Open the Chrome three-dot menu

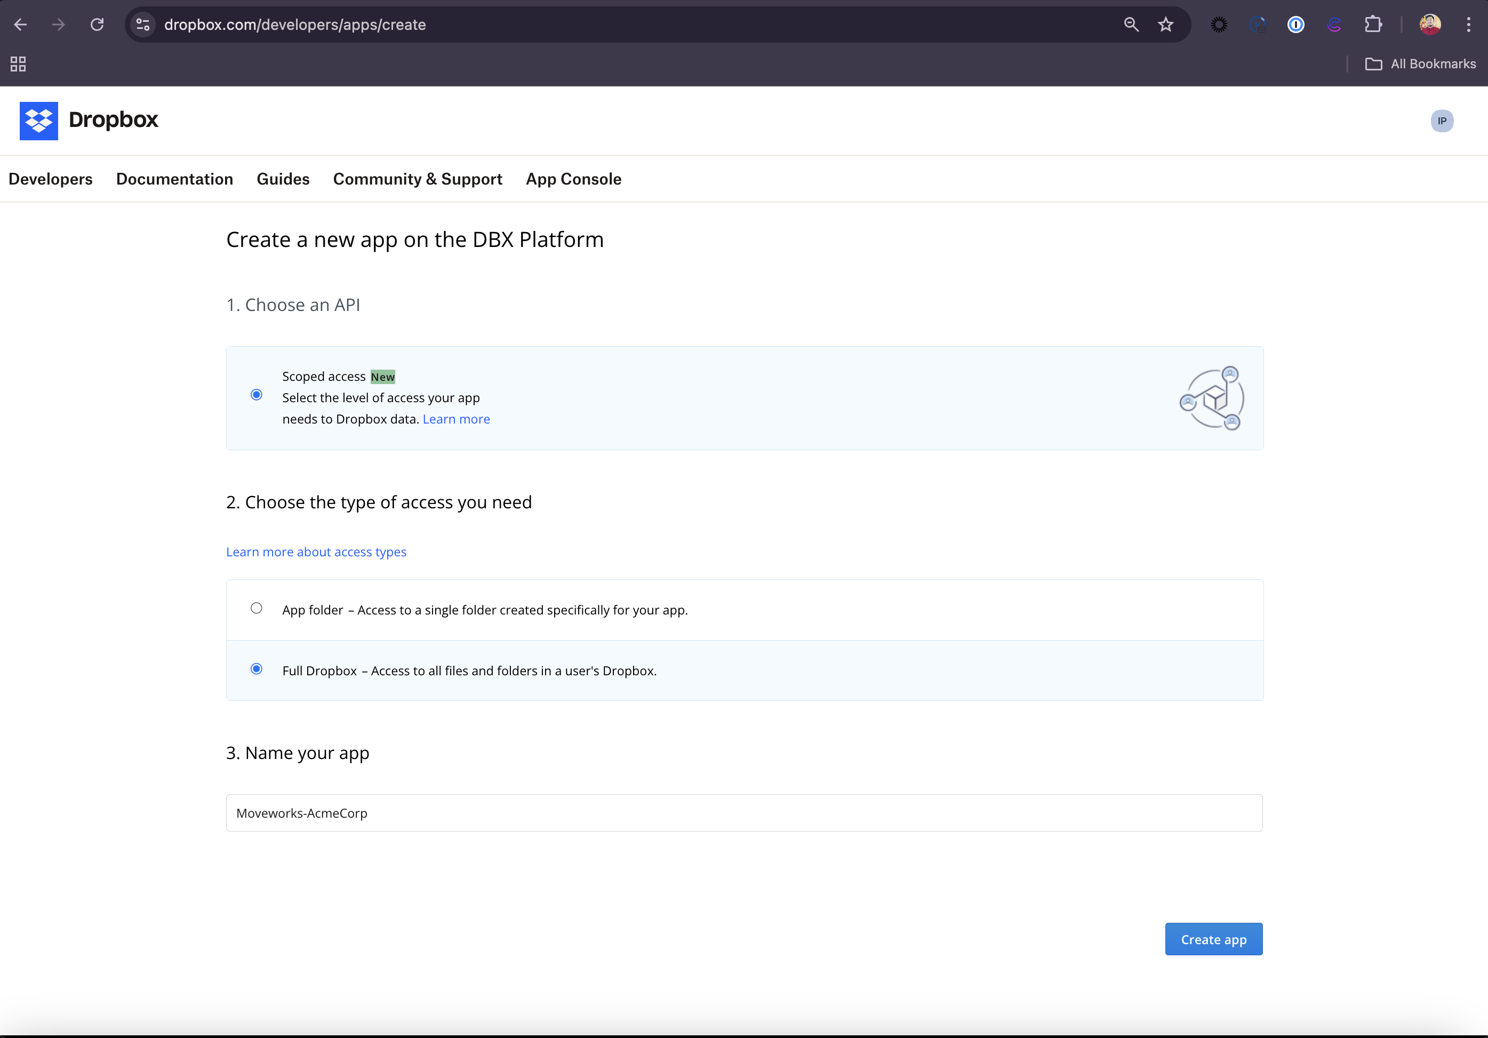(1468, 25)
